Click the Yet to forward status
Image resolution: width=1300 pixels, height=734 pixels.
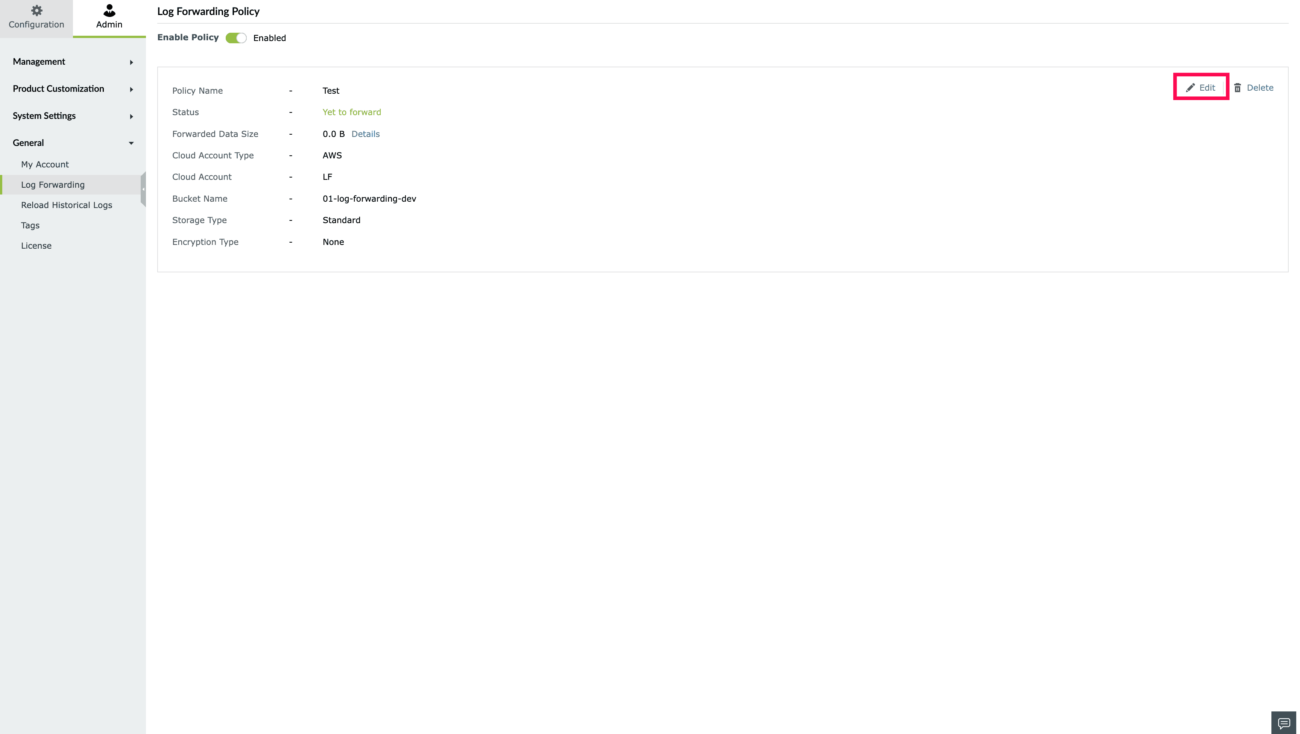coord(352,112)
